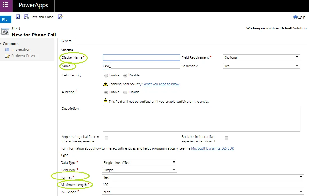Select Disable for Field Security
The height and width of the screenshot is (196, 309).
tap(125, 76)
